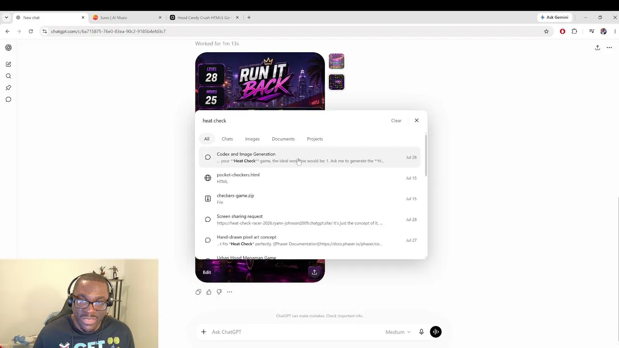
Task: Open conversation options three-dot menu at top right
Action: point(609,47)
